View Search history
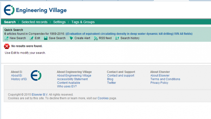 pyautogui.click(x=130, y=38)
